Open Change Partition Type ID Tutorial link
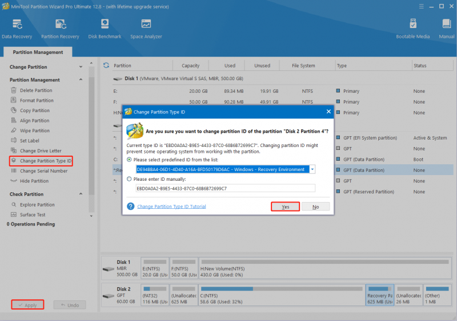Screen dimensions: 457x321 (x=171, y=207)
